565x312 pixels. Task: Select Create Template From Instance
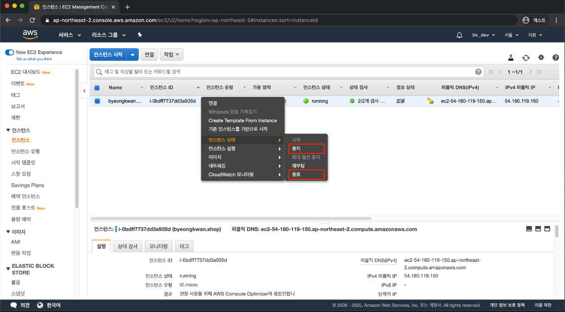243,121
